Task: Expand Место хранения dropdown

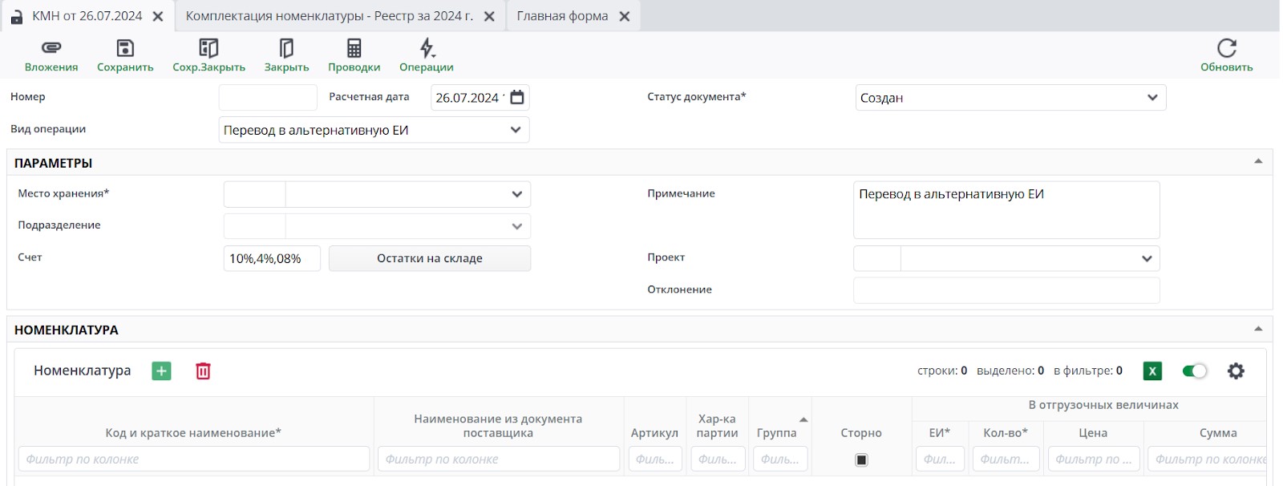Action: pos(517,194)
